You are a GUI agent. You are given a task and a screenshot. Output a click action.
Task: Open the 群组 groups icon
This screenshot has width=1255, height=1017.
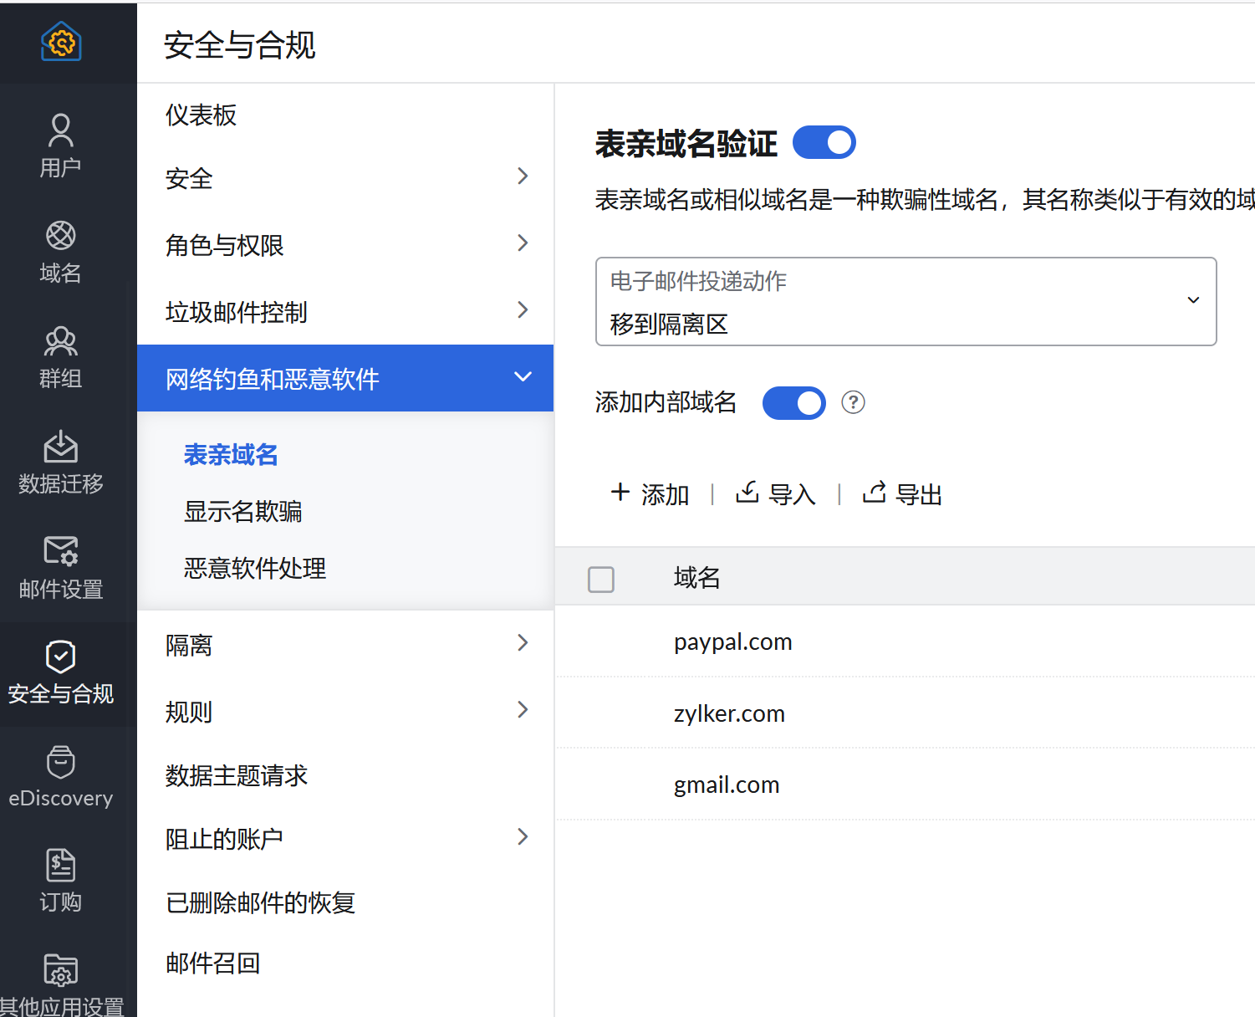[x=60, y=341]
